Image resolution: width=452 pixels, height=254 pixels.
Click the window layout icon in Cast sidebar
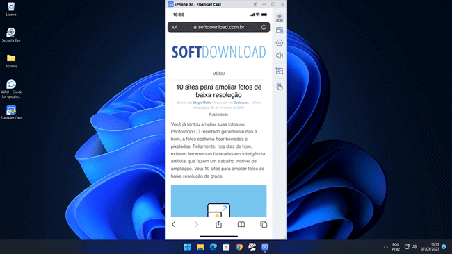point(280,31)
